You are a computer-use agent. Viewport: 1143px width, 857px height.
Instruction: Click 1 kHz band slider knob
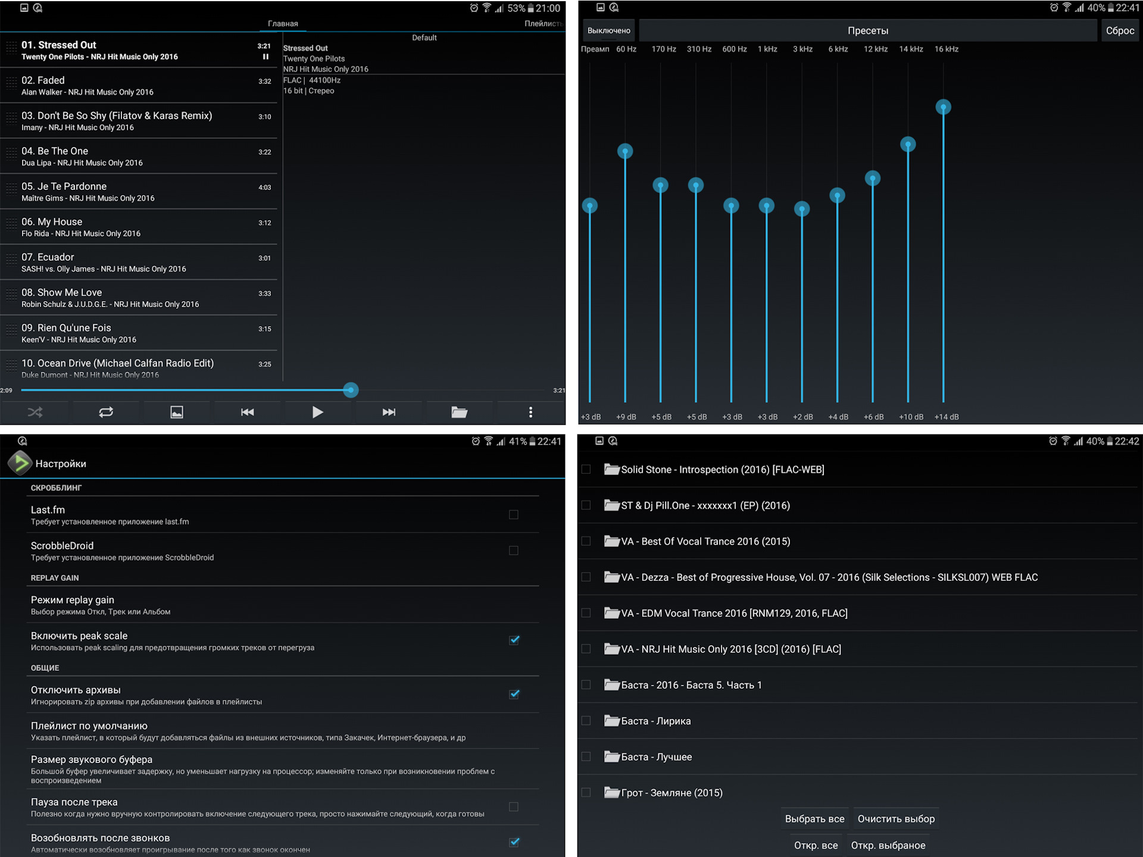click(x=767, y=206)
